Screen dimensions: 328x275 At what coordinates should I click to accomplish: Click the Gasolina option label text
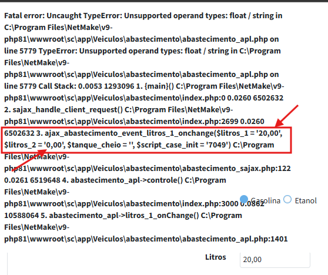tap(265, 201)
